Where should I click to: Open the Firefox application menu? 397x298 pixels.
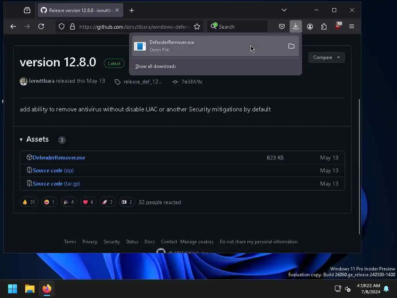click(352, 26)
